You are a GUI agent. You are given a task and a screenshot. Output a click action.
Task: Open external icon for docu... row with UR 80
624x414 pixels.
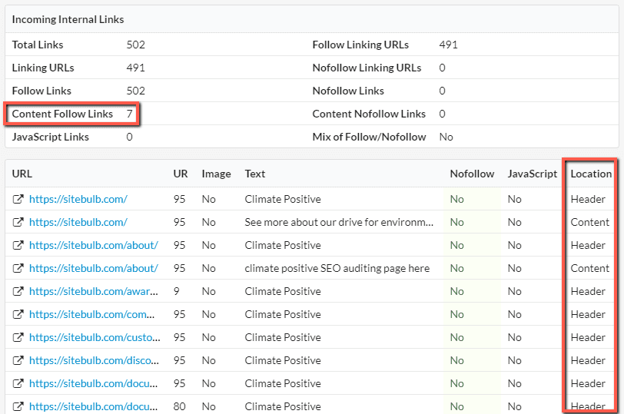point(18,406)
